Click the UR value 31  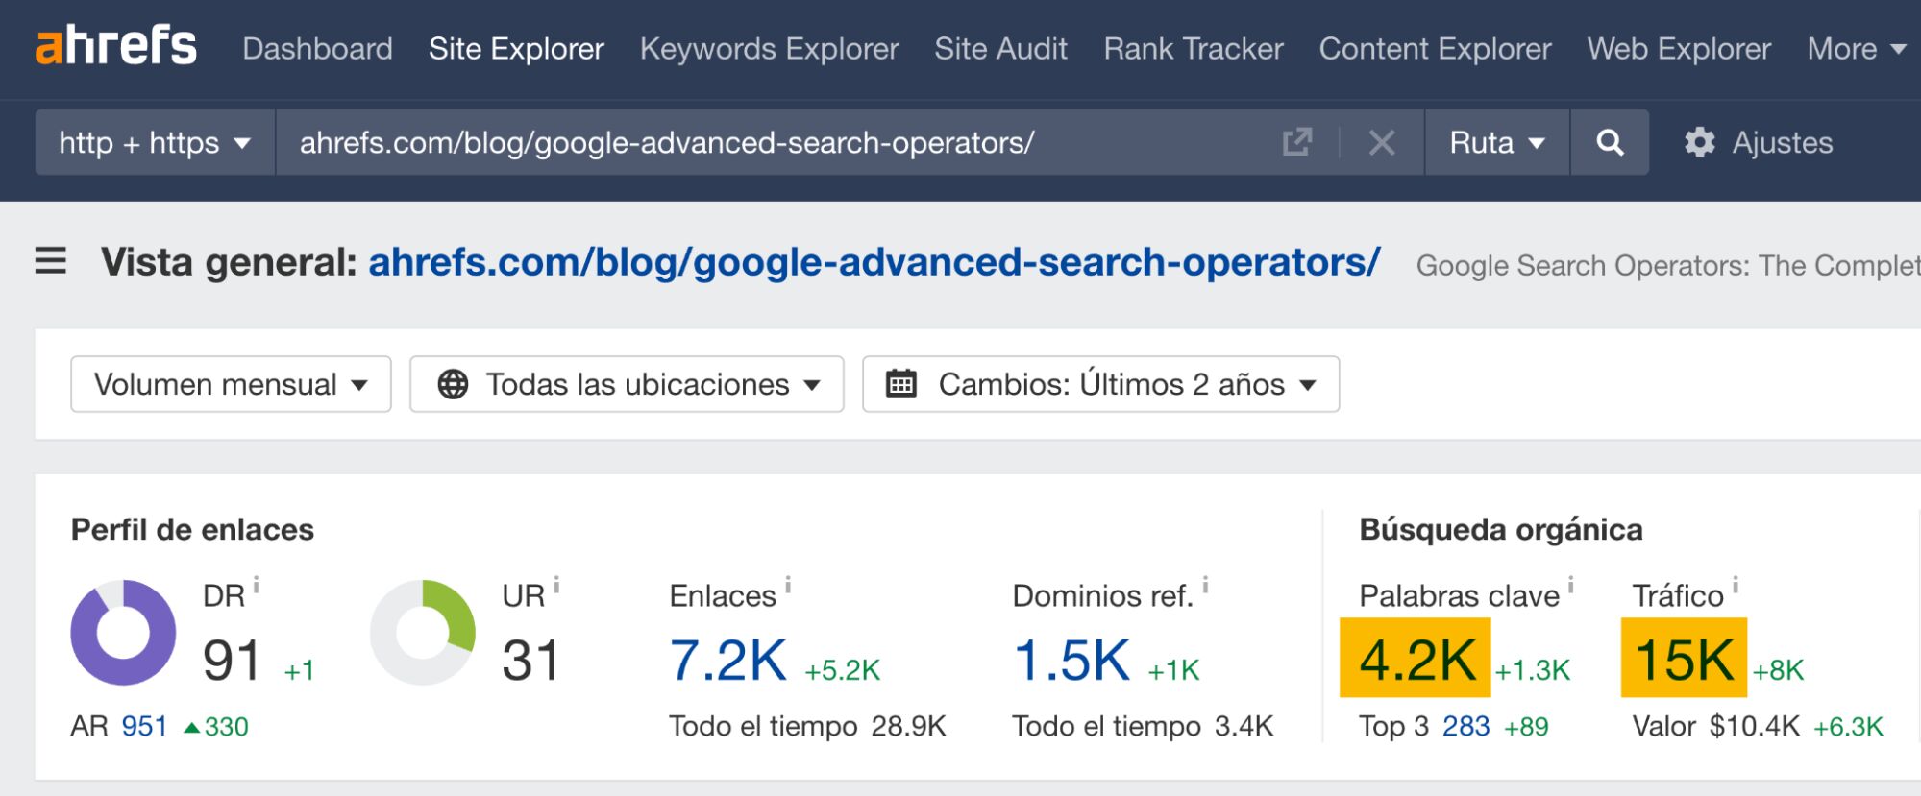(x=530, y=661)
